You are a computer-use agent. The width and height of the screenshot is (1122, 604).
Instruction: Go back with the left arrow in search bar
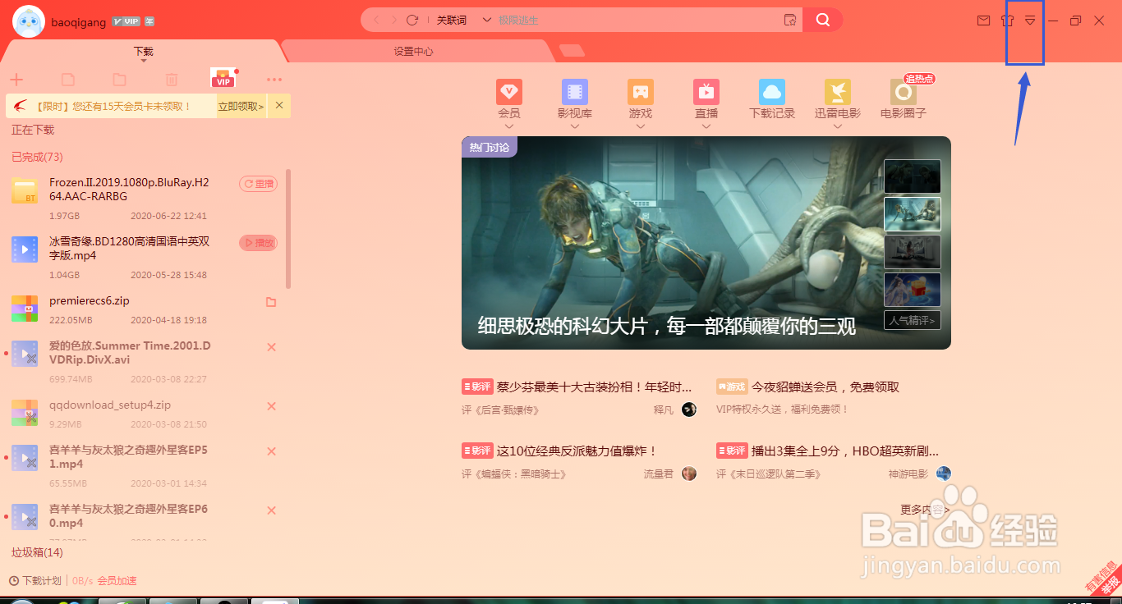click(x=377, y=20)
